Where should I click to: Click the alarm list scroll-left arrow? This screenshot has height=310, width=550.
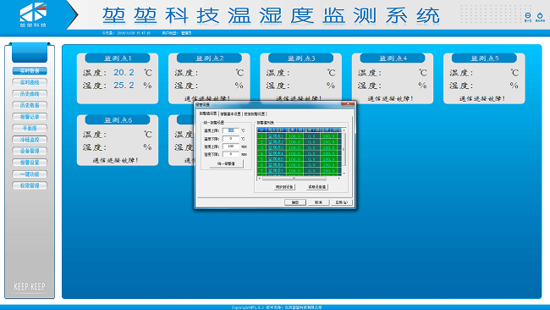(259, 179)
